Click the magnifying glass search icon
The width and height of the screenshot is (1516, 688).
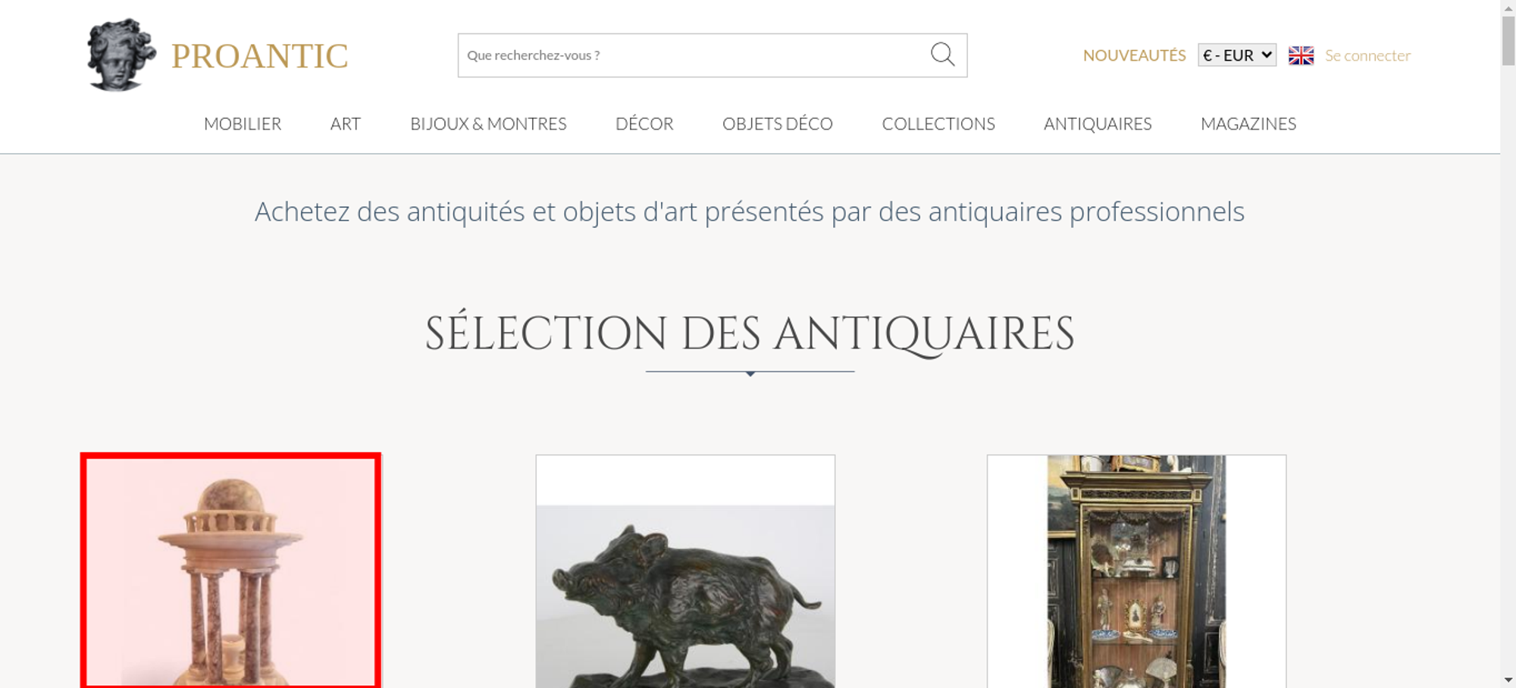point(942,55)
